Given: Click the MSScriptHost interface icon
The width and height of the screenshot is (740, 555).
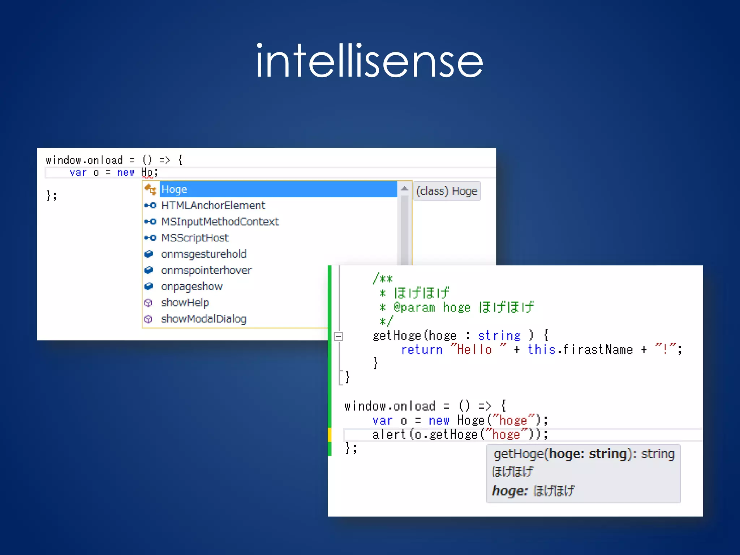Looking at the screenshot, I should tap(150, 238).
